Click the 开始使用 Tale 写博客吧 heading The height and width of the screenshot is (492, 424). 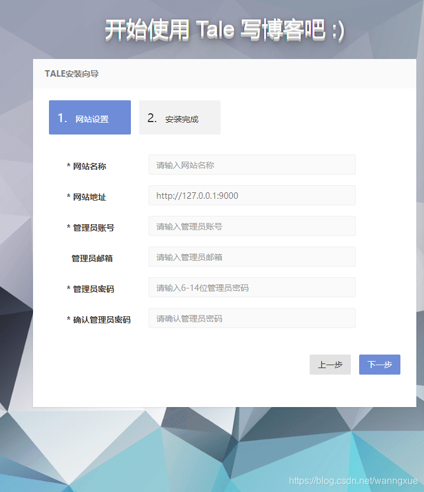pos(225,30)
